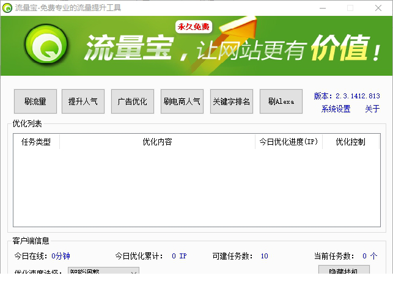393x284 pixels.
Task: Click the 关于 link
Action: click(372, 109)
